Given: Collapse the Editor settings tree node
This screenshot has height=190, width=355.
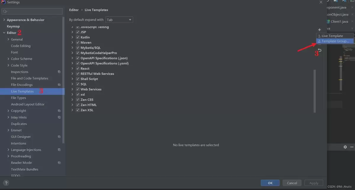Looking at the screenshot, I should (x=4, y=33).
